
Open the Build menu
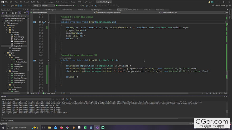coord(33,2)
